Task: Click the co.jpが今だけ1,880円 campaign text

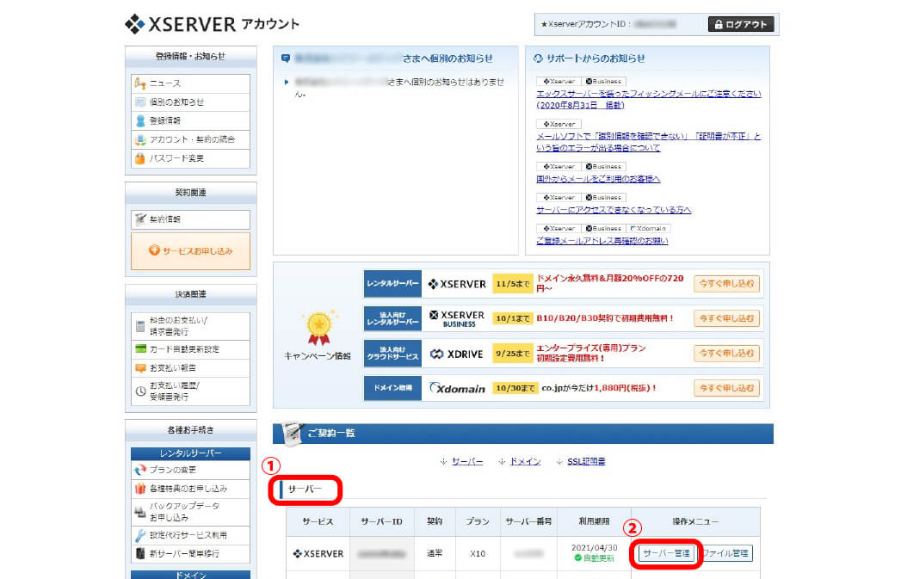Action: click(x=599, y=388)
